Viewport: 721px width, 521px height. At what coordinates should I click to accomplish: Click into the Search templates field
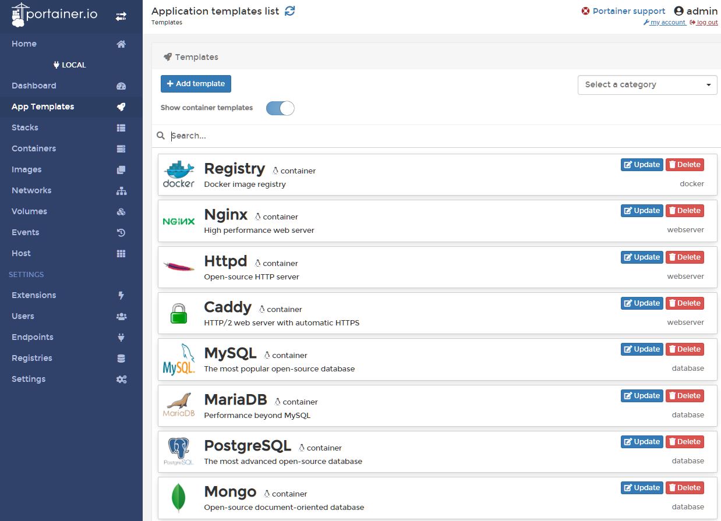pyautogui.click(x=443, y=136)
